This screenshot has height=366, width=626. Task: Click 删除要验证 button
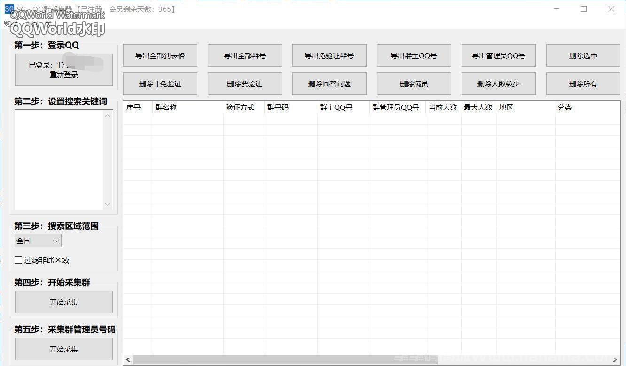(245, 84)
